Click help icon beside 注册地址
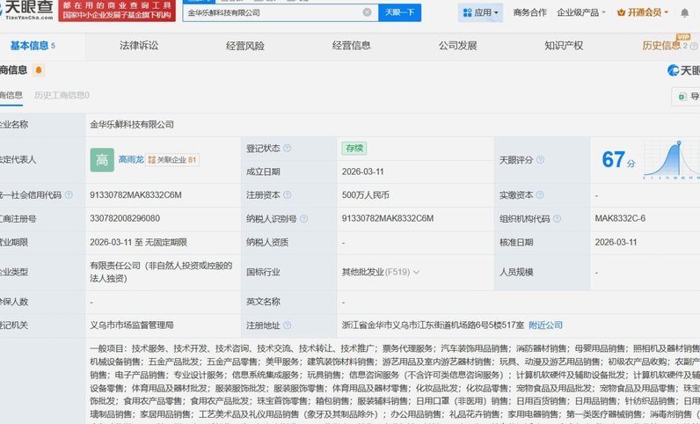This screenshot has width=700, height=424. pyautogui.click(x=287, y=325)
